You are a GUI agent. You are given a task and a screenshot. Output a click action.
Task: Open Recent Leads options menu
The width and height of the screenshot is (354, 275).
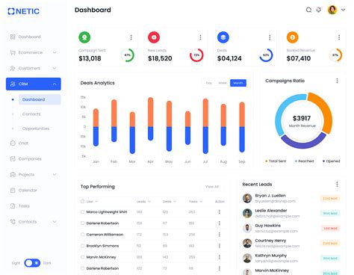click(x=337, y=185)
